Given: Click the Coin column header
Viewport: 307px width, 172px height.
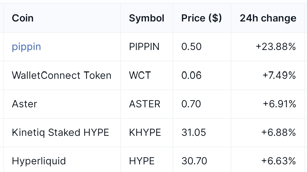Looking at the screenshot, I should pyautogui.click(x=23, y=18).
